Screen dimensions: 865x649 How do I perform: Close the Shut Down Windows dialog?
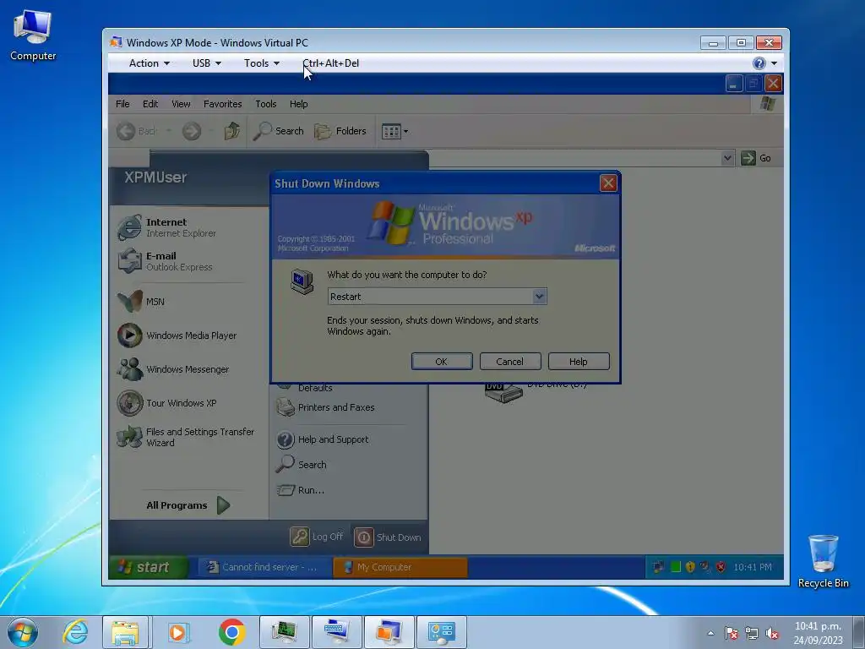pos(608,183)
